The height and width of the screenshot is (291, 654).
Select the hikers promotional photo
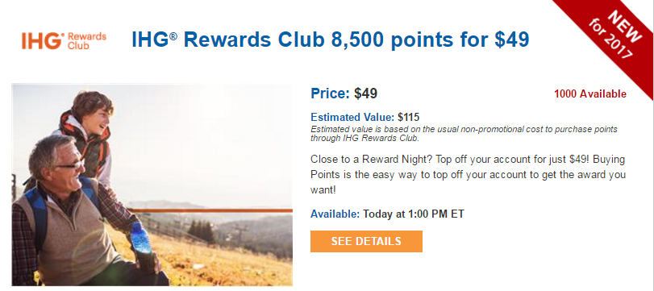(x=152, y=185)
